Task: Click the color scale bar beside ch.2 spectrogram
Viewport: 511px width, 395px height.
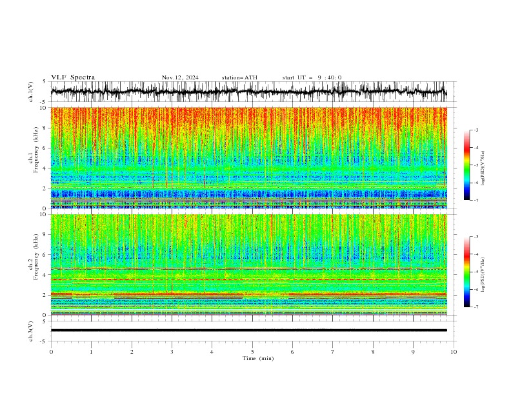Action: click(x=466, y=272)
